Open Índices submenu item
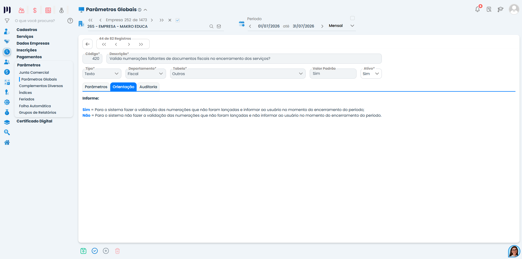Viewport: 522px width, 259px height. click(25, 92)
